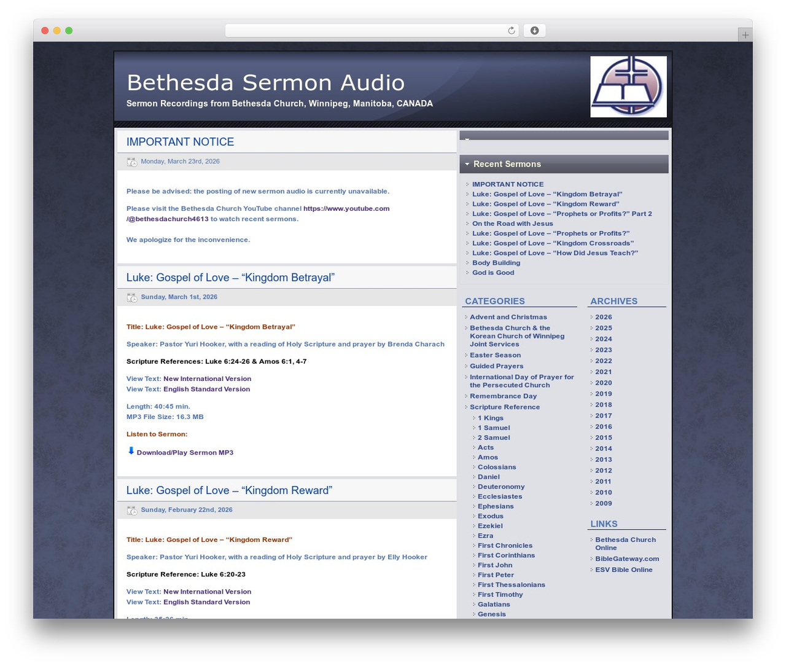Click the blue download arrow icon
This screenshot has width=786, height=666.
pos(131,451)
